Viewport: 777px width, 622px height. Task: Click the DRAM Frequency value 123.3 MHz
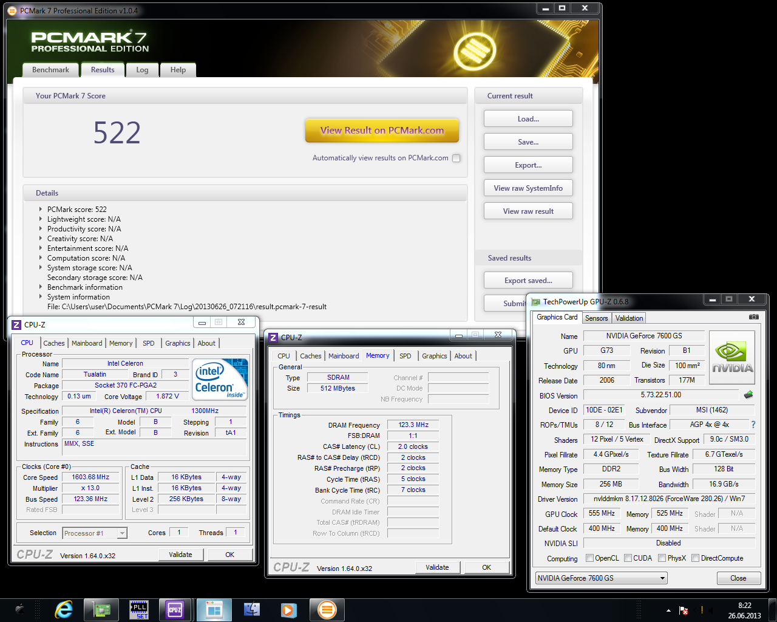point(413,425)
